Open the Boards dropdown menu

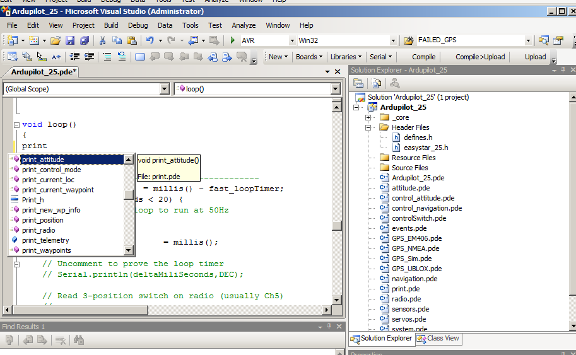pos(309,57)
